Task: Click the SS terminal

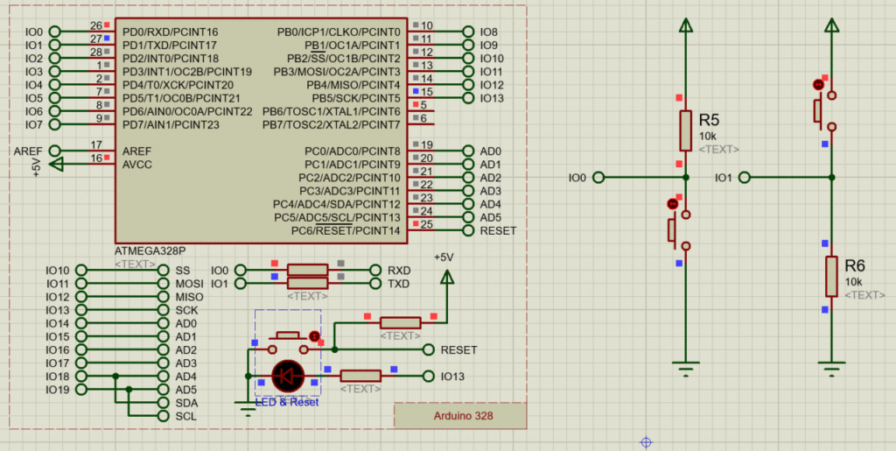Action: [x=164, y=270]
